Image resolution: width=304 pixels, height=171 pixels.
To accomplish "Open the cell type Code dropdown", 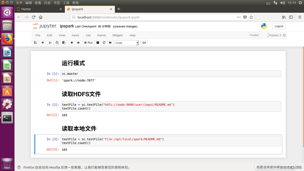I will [x=126, y=43].
